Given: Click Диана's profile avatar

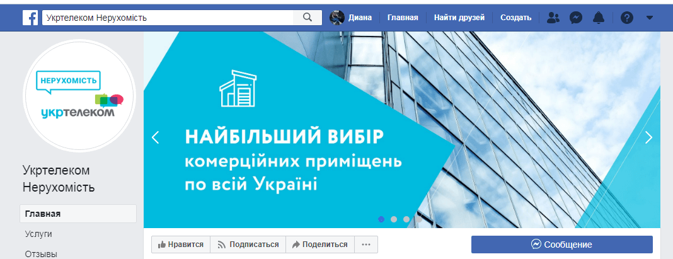Looking at the screenshot, I should [x=337, y=18].
